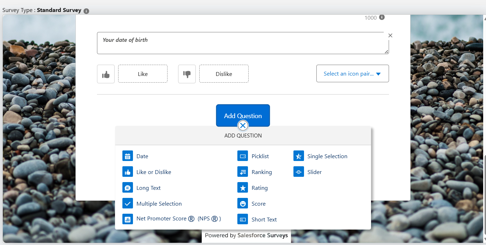Viewport: 486px width, 245px height.
Task: Click the Multiple Selection checkmark icon
Action: 127,203
